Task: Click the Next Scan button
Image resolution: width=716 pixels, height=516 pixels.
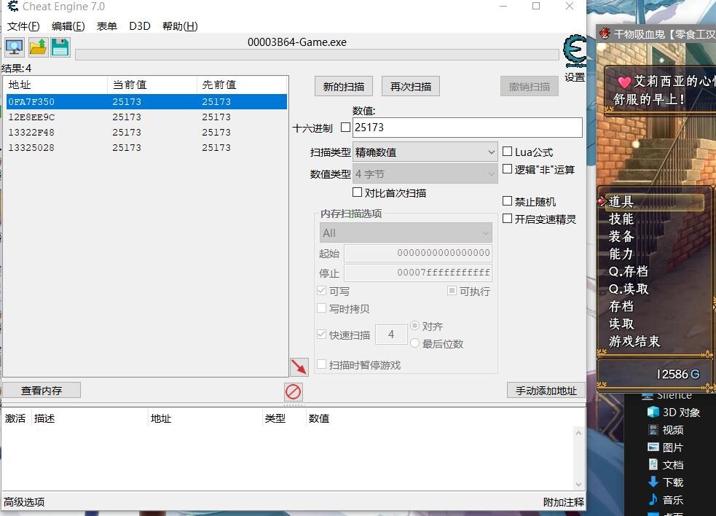Action: 410,87
